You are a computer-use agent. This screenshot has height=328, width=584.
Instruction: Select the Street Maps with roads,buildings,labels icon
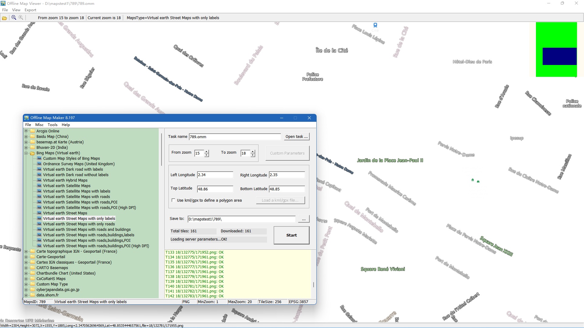point(39,235)
